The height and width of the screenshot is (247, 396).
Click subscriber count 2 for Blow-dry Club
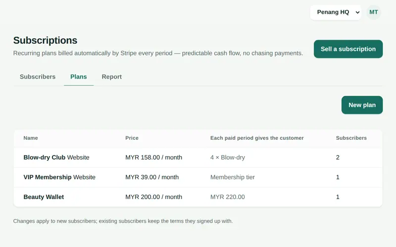coord(338,157)
